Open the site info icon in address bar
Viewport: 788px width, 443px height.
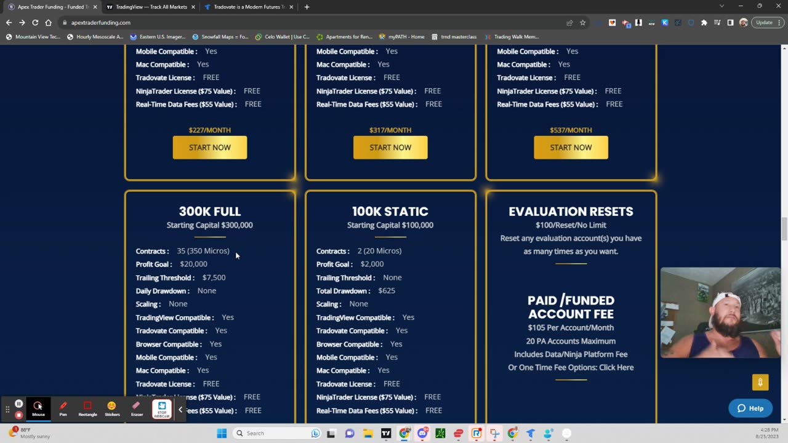click(65, 23)
